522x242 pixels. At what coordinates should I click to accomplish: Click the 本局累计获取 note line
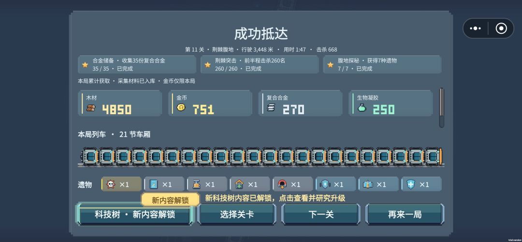(x=136, y=81)
